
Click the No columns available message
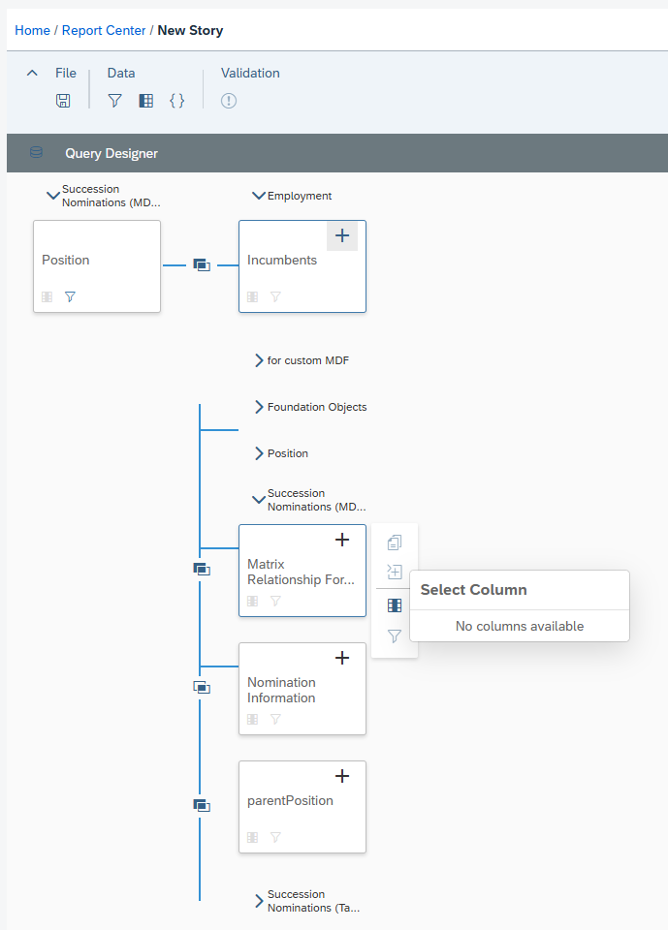click(x=520, y=626)
